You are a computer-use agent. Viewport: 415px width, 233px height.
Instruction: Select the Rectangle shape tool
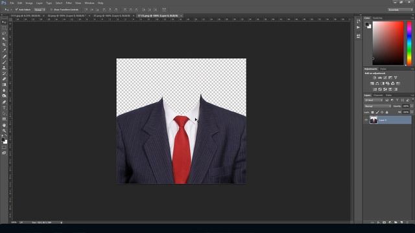pos(4,119)
